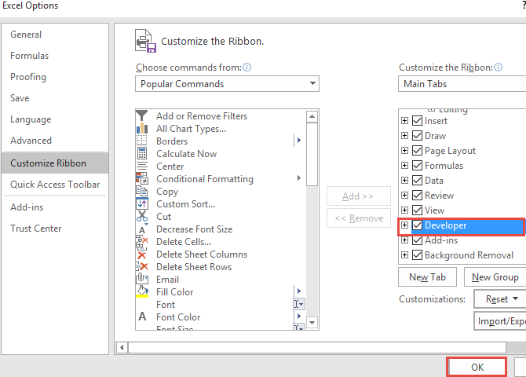
Task: Open the Language options category
Action: click(31, 119)
